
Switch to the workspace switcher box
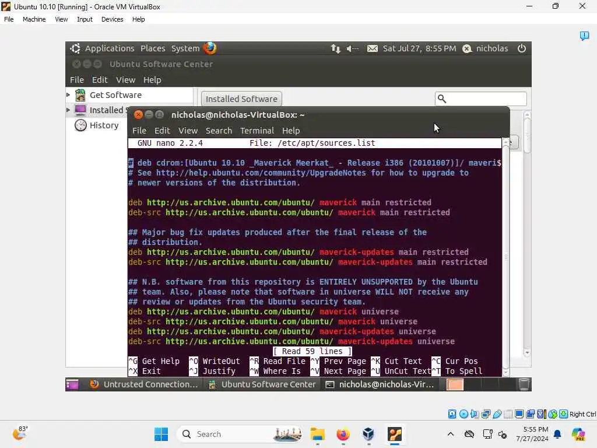tap(455, 384)
